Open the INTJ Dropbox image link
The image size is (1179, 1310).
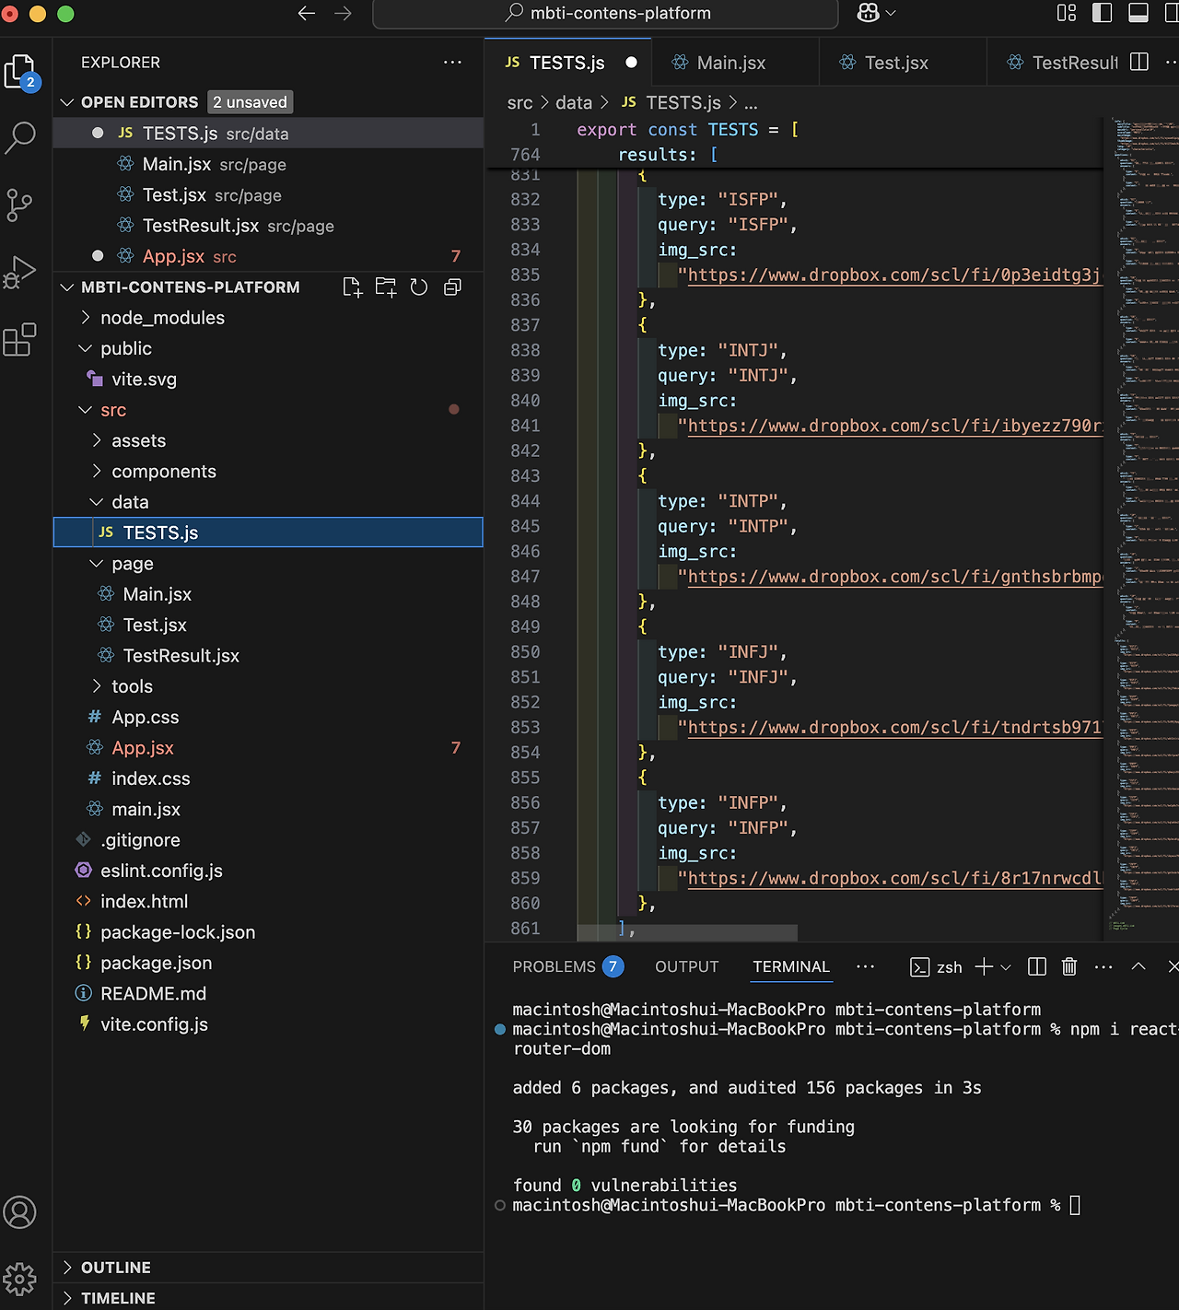[894, 426]
